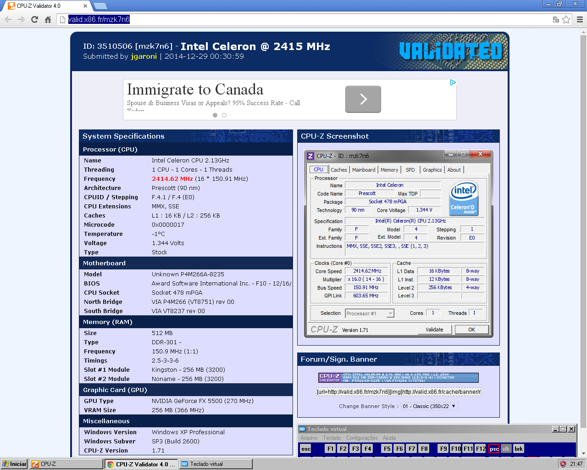Click the F10 key on virtual keyboard
Viewport: 587px width, 470px height.
pos(456,449)
